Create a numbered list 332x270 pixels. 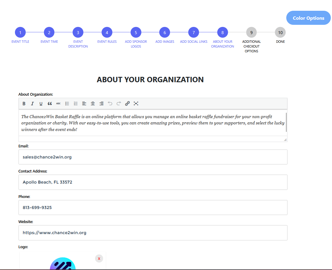coord(76,103)
